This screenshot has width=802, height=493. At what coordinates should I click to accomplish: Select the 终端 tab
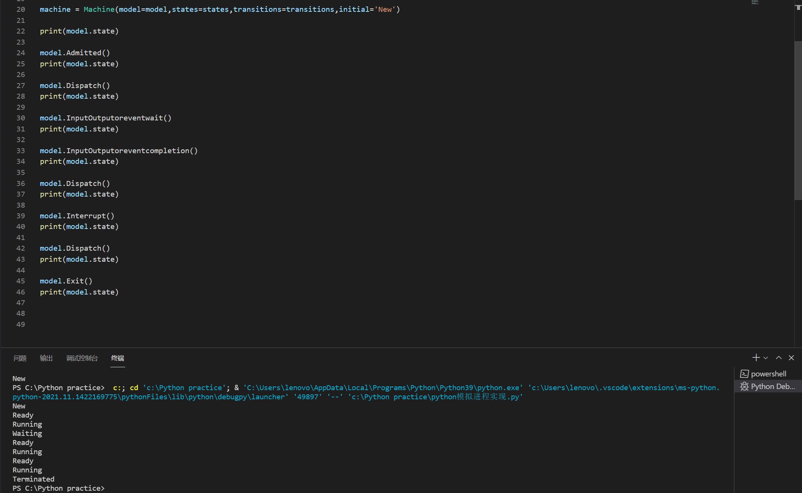click(118, 358)
